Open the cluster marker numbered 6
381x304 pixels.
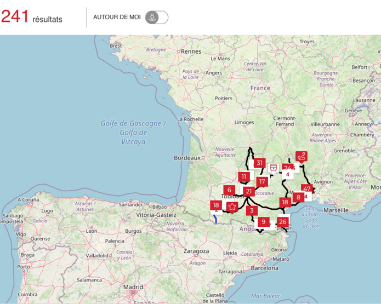point(229,190)
